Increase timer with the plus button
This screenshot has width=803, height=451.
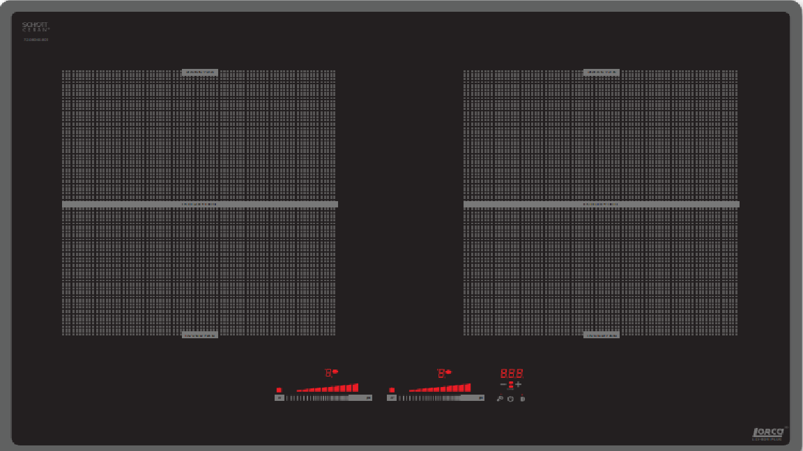(519, 384)
